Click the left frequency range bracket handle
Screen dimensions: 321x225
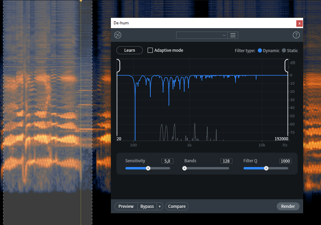118,66
